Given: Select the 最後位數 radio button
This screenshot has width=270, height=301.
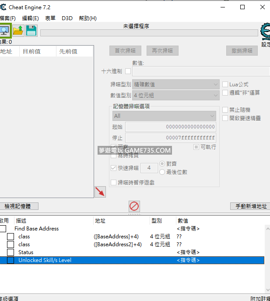Looking at the screenshot, I should pyautogui.click(x=162, y=172).
